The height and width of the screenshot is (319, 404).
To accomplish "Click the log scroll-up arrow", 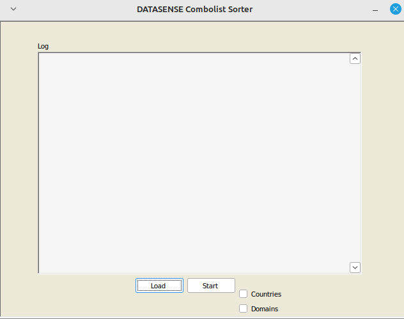I will tap(355, 59).
